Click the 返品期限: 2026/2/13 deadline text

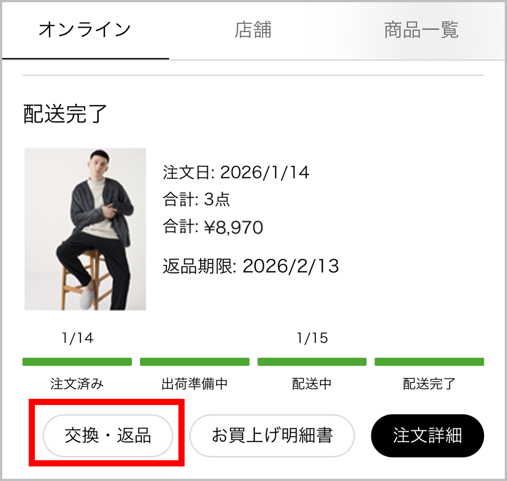(250, 266)
